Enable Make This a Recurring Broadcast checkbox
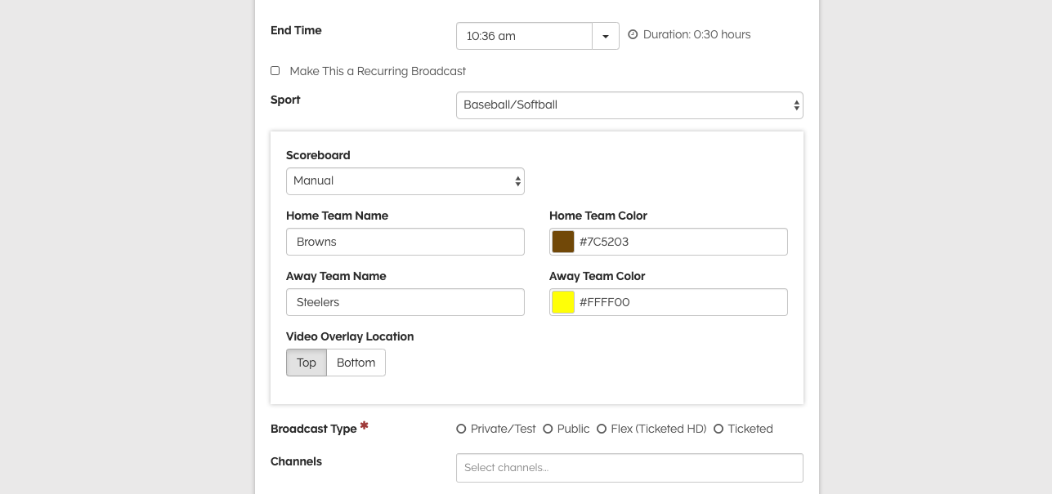The width and height of the screenshot is (1052, 494). [275, 71]
